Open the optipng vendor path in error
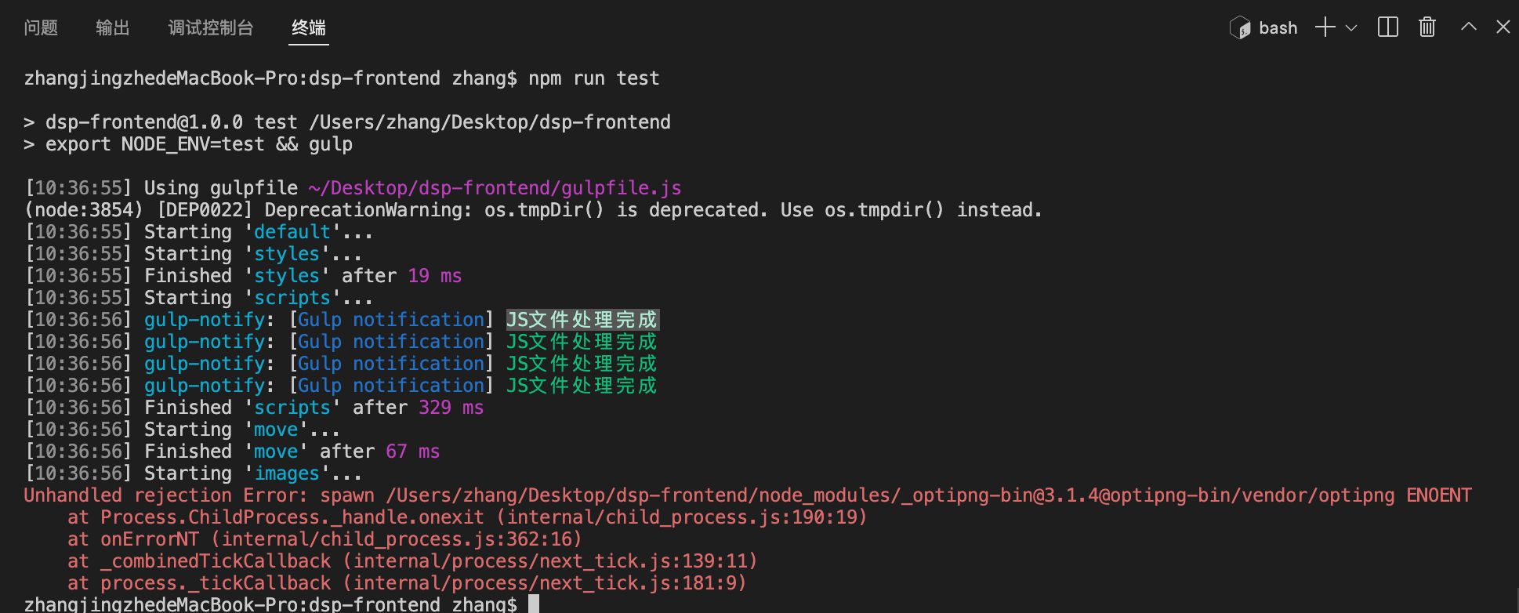The image size is (1519, 613). (x=890, y=495)
